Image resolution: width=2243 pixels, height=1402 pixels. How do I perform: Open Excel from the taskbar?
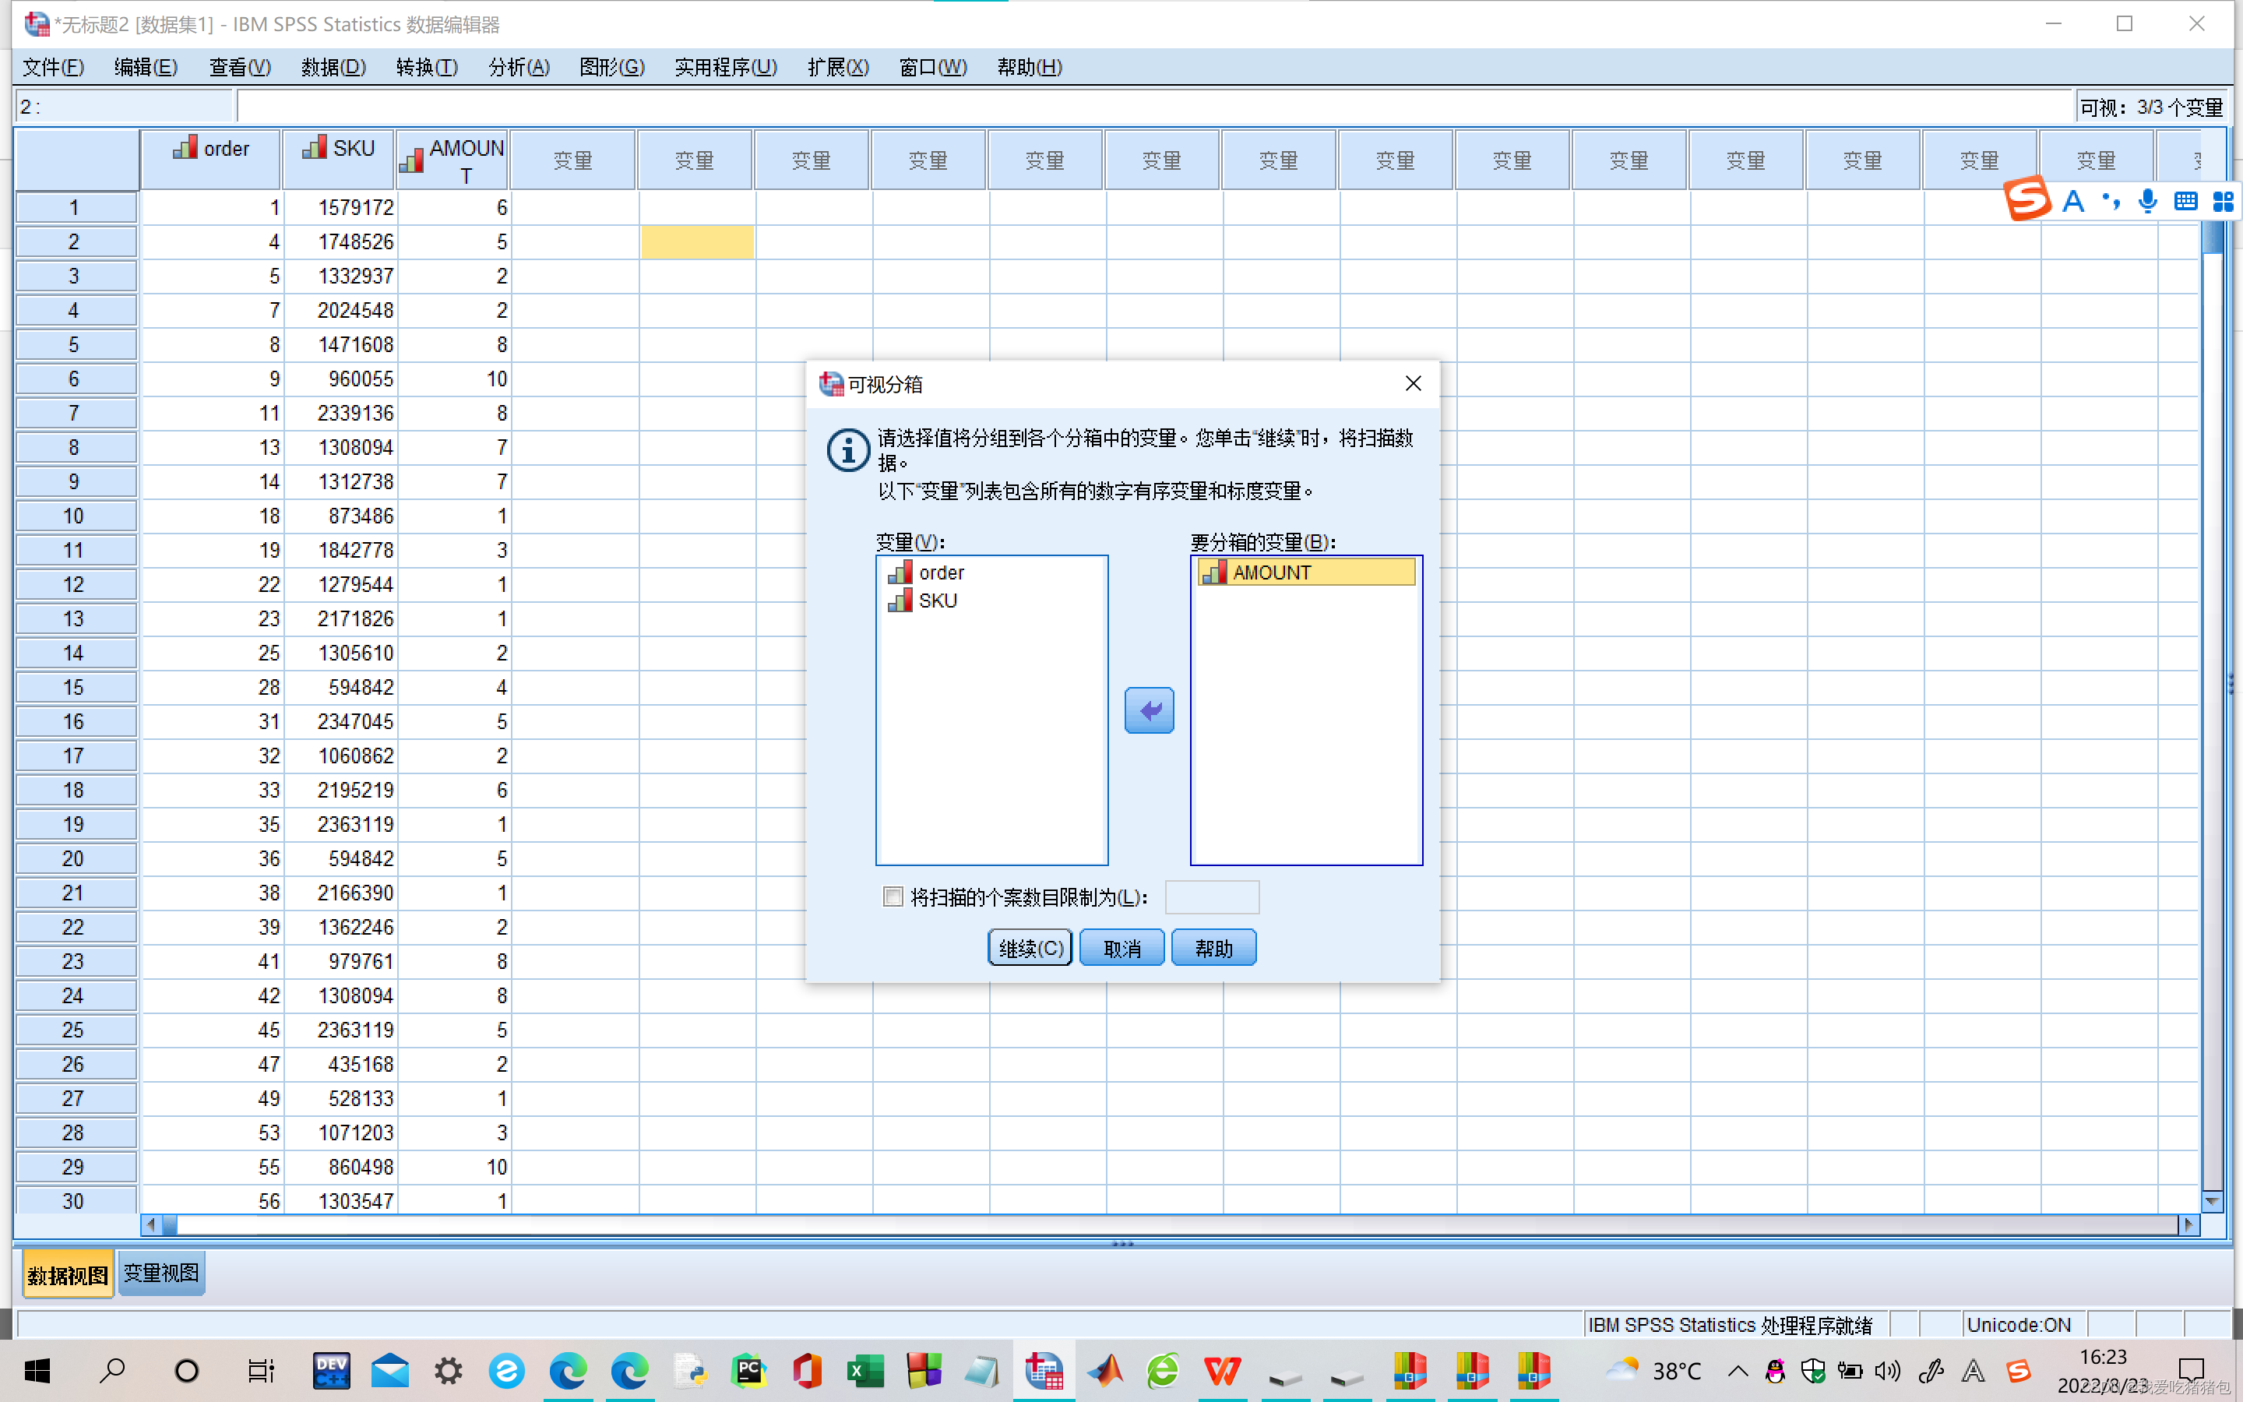pos(864,1371)
